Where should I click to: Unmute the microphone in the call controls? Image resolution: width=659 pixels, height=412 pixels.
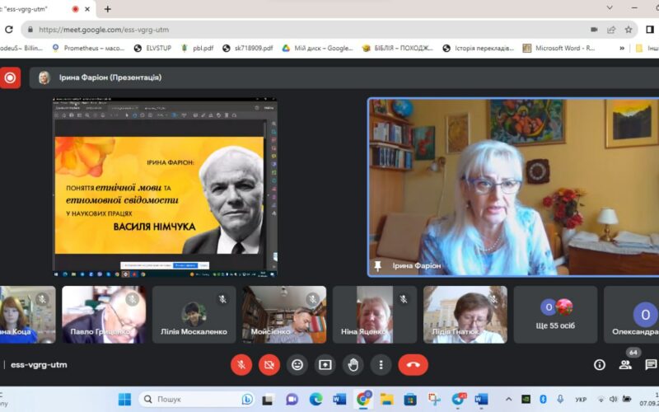[x=241, y=364]
